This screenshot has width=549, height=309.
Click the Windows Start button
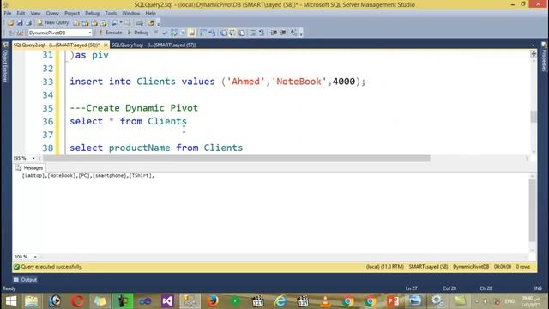11,301
